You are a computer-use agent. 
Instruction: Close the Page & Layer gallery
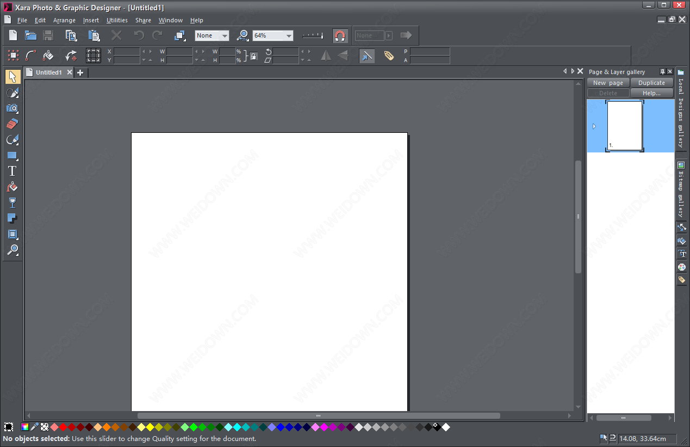click(670, 71)
